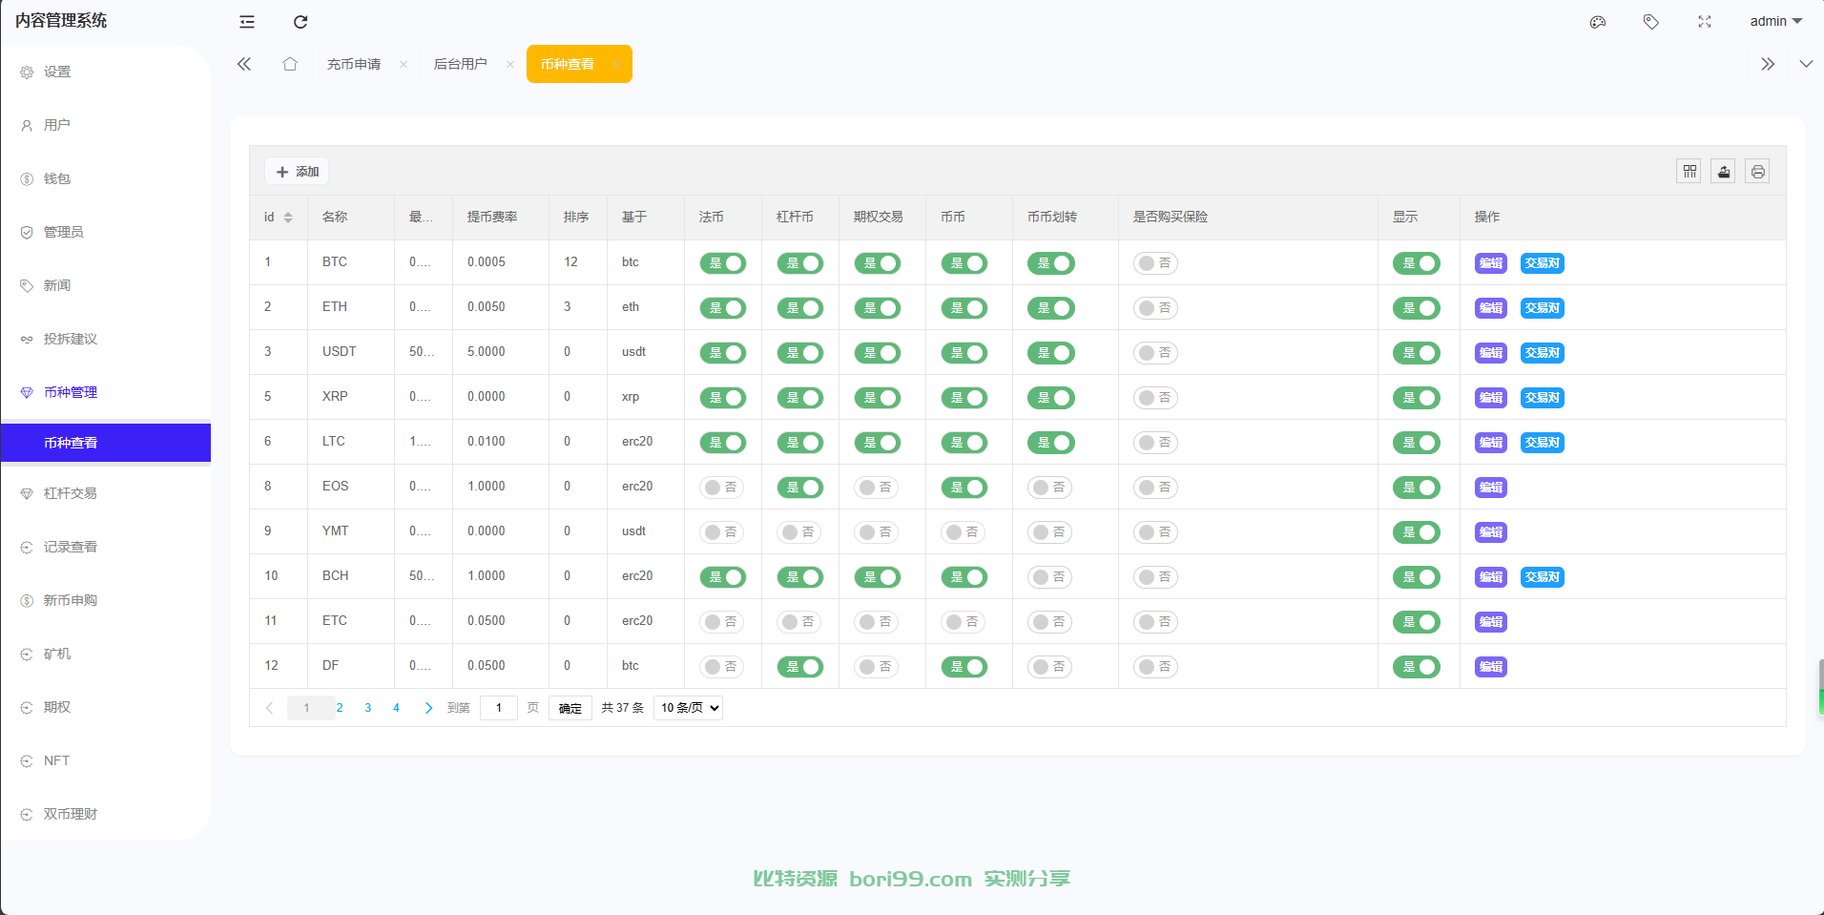The width and height of the screenshot is (1824, 915).
Task: Click 编辑 button for EOS row
Action: tap(1491, 488)
